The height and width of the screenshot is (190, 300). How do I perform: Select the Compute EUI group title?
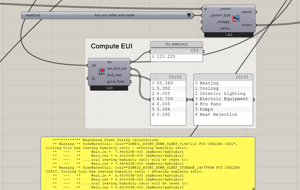pyautogui.click(x=111, y=46)
